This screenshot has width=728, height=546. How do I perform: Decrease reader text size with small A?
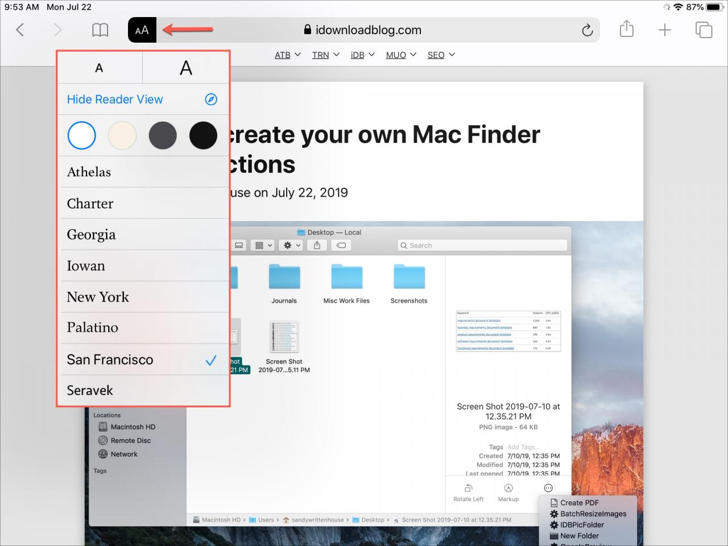pos(99,68)
